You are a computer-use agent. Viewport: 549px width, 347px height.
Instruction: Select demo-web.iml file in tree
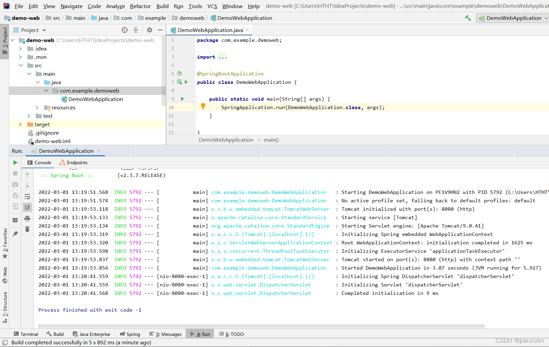[49, 141]
